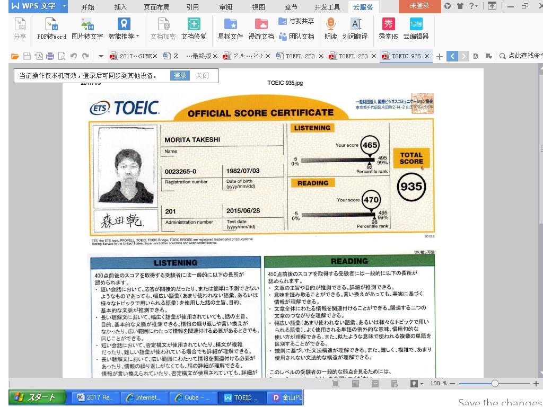Image resolution: width=543 pixels, height=407 pixels.
Task: Open the 引用 ribbon tab
Action: coord(192,7)
